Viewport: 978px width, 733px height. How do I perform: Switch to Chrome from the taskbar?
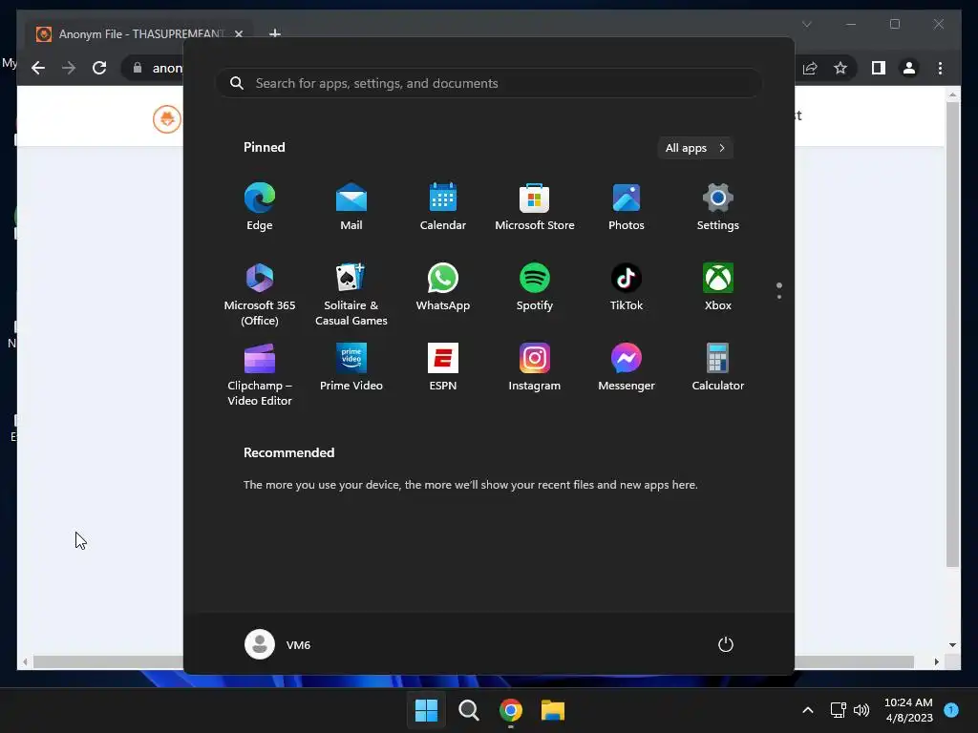[511, 710]
